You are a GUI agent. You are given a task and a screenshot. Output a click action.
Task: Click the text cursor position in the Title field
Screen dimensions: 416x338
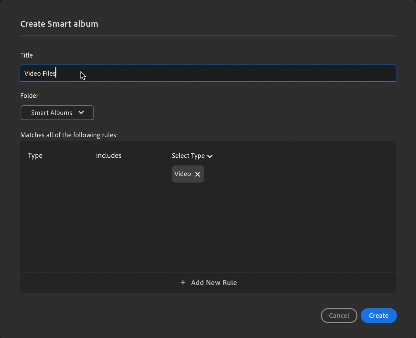pyautogui.click(x=56, y=73)
